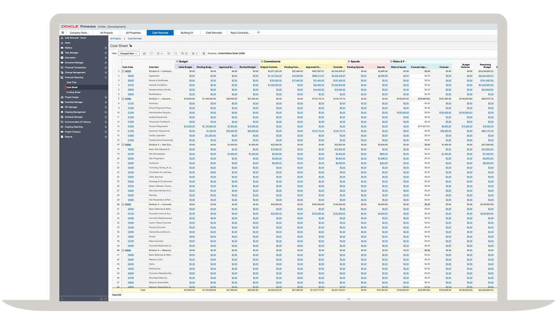Image resolution: width=558 pixels, height=317 pixels.
Task: Switch to Building 01 tab
Action: tap(187, 32)
